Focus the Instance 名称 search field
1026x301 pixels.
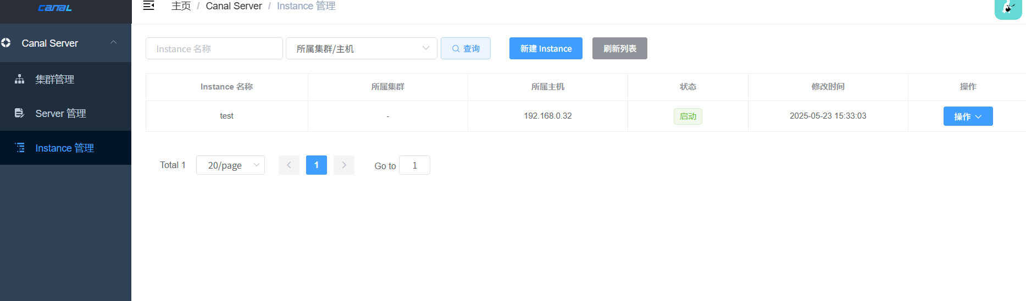[214, 48]
